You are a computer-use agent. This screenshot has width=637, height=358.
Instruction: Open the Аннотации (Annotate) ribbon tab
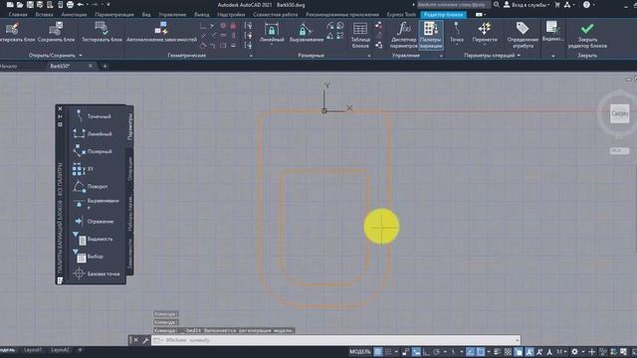[74, 14]
